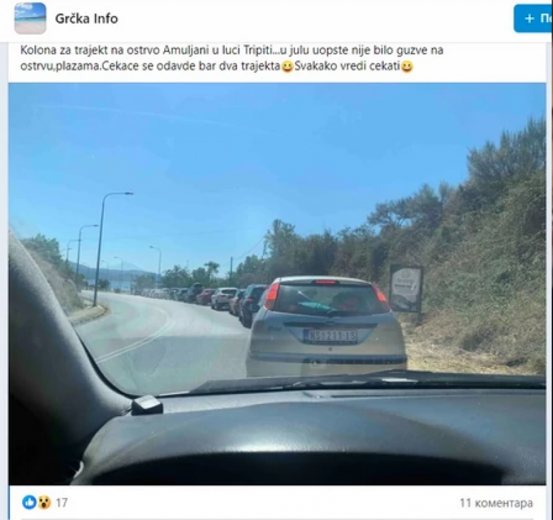The width and height of the screenshot is (553, 520).
Task: Open the Grčka Info page name
Action: [x=87, y=18]
